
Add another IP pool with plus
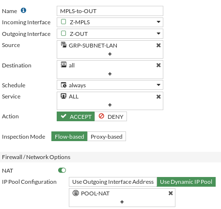(122, 202)
